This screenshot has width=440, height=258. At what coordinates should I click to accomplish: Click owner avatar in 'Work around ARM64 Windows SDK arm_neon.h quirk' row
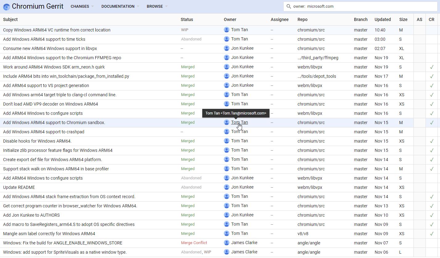(x=227, y=67)
